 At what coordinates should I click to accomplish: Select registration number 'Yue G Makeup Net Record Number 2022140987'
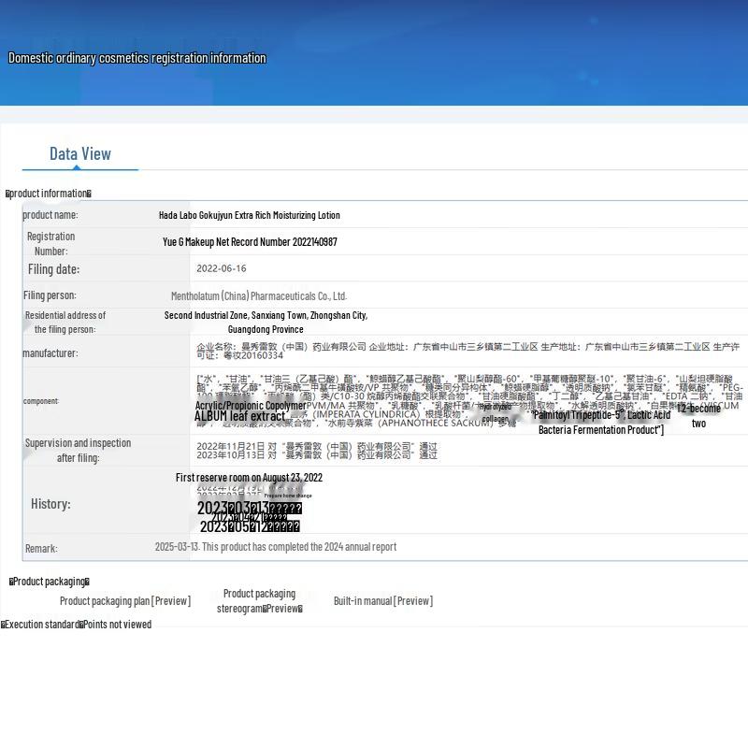click(x=250, y=242)
